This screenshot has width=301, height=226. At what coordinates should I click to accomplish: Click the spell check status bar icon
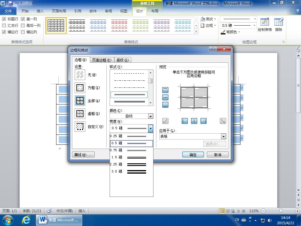pyautogui.click(x=49, y=211)
